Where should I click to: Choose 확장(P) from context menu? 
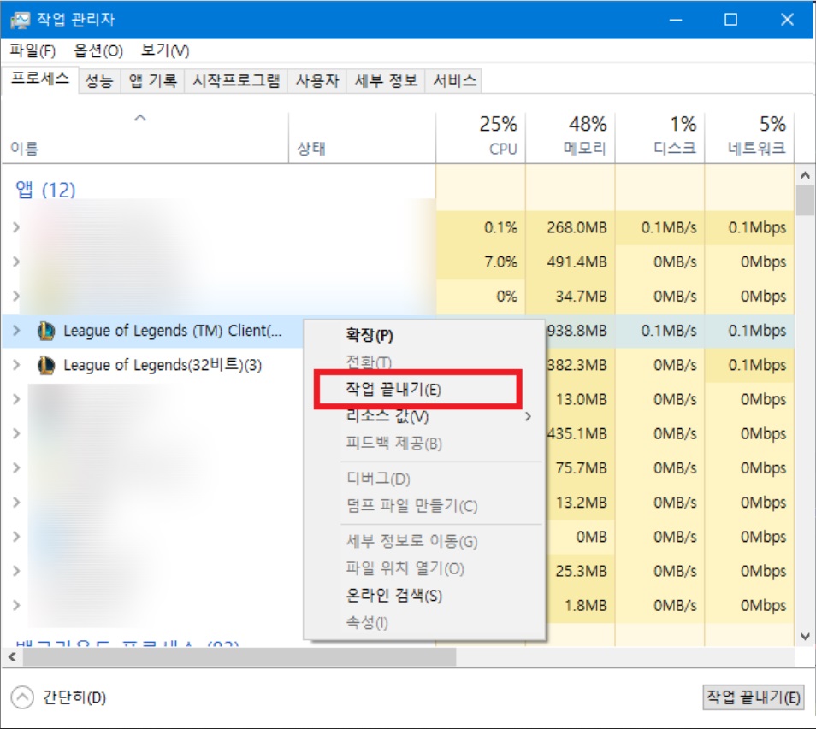370,335
